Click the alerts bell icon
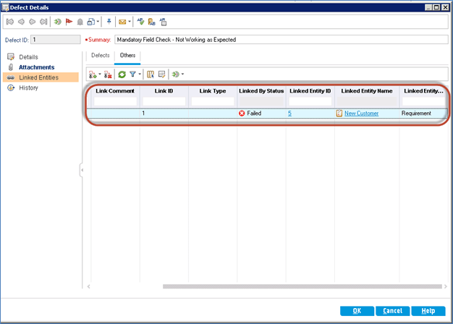Image resolution: width=453 pixels, height=324 pixels. point(80,22)
